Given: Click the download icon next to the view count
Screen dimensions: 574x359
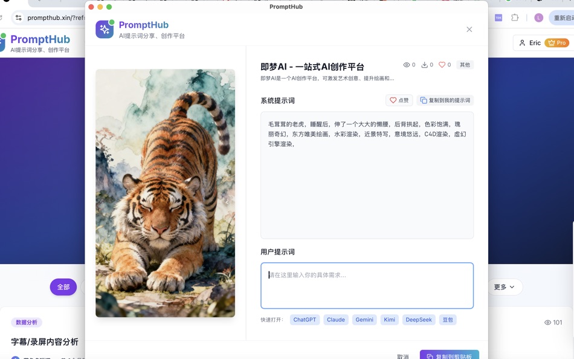Looking at the screenshot, I should [x=425, y=65].
